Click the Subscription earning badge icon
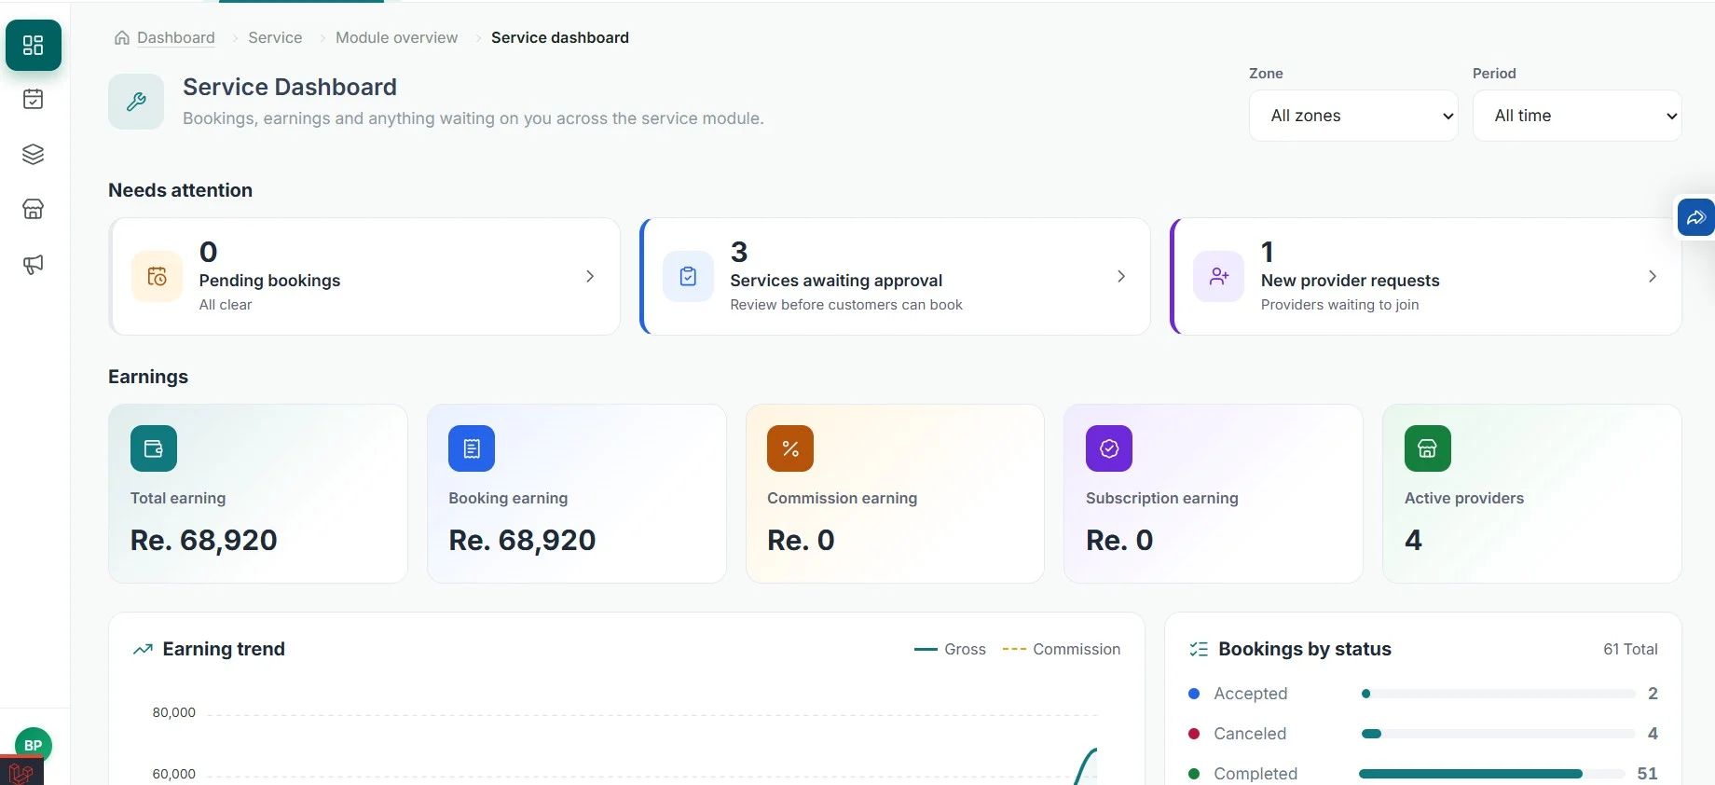Screen dimensions: 1715x785 1109,448
